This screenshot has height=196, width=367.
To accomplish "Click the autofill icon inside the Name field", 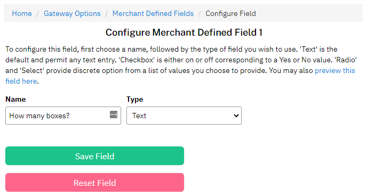I will point(114,115).
